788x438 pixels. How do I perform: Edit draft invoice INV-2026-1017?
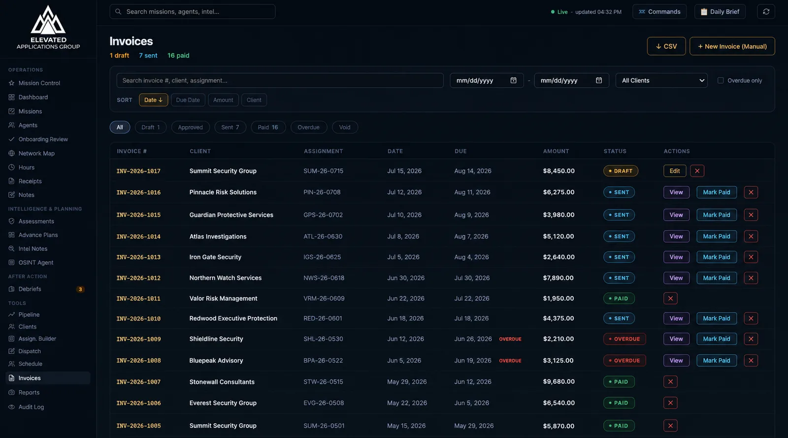click(675, 171)
